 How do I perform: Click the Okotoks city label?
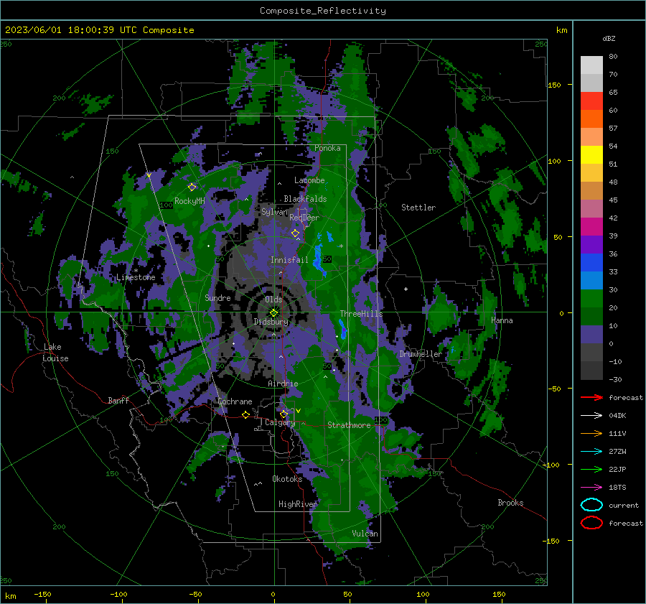point(287,479)
